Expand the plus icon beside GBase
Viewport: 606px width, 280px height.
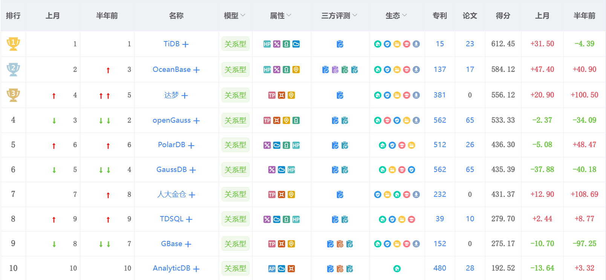(x=188, y=244)
